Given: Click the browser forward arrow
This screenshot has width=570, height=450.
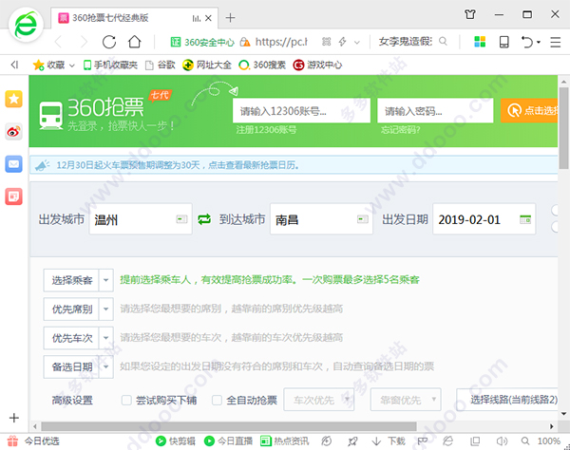Looking at the screenshot, I should pos(84,42).
